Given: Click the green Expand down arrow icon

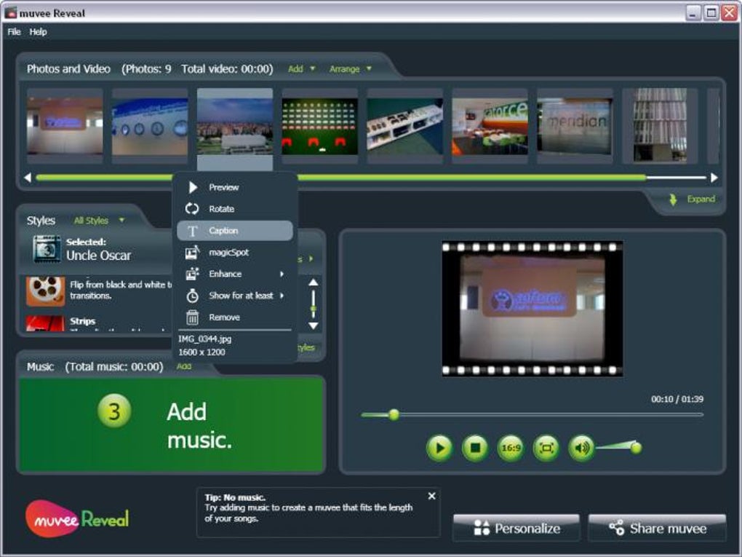Looking at the screenshot, I should [673, 200].
